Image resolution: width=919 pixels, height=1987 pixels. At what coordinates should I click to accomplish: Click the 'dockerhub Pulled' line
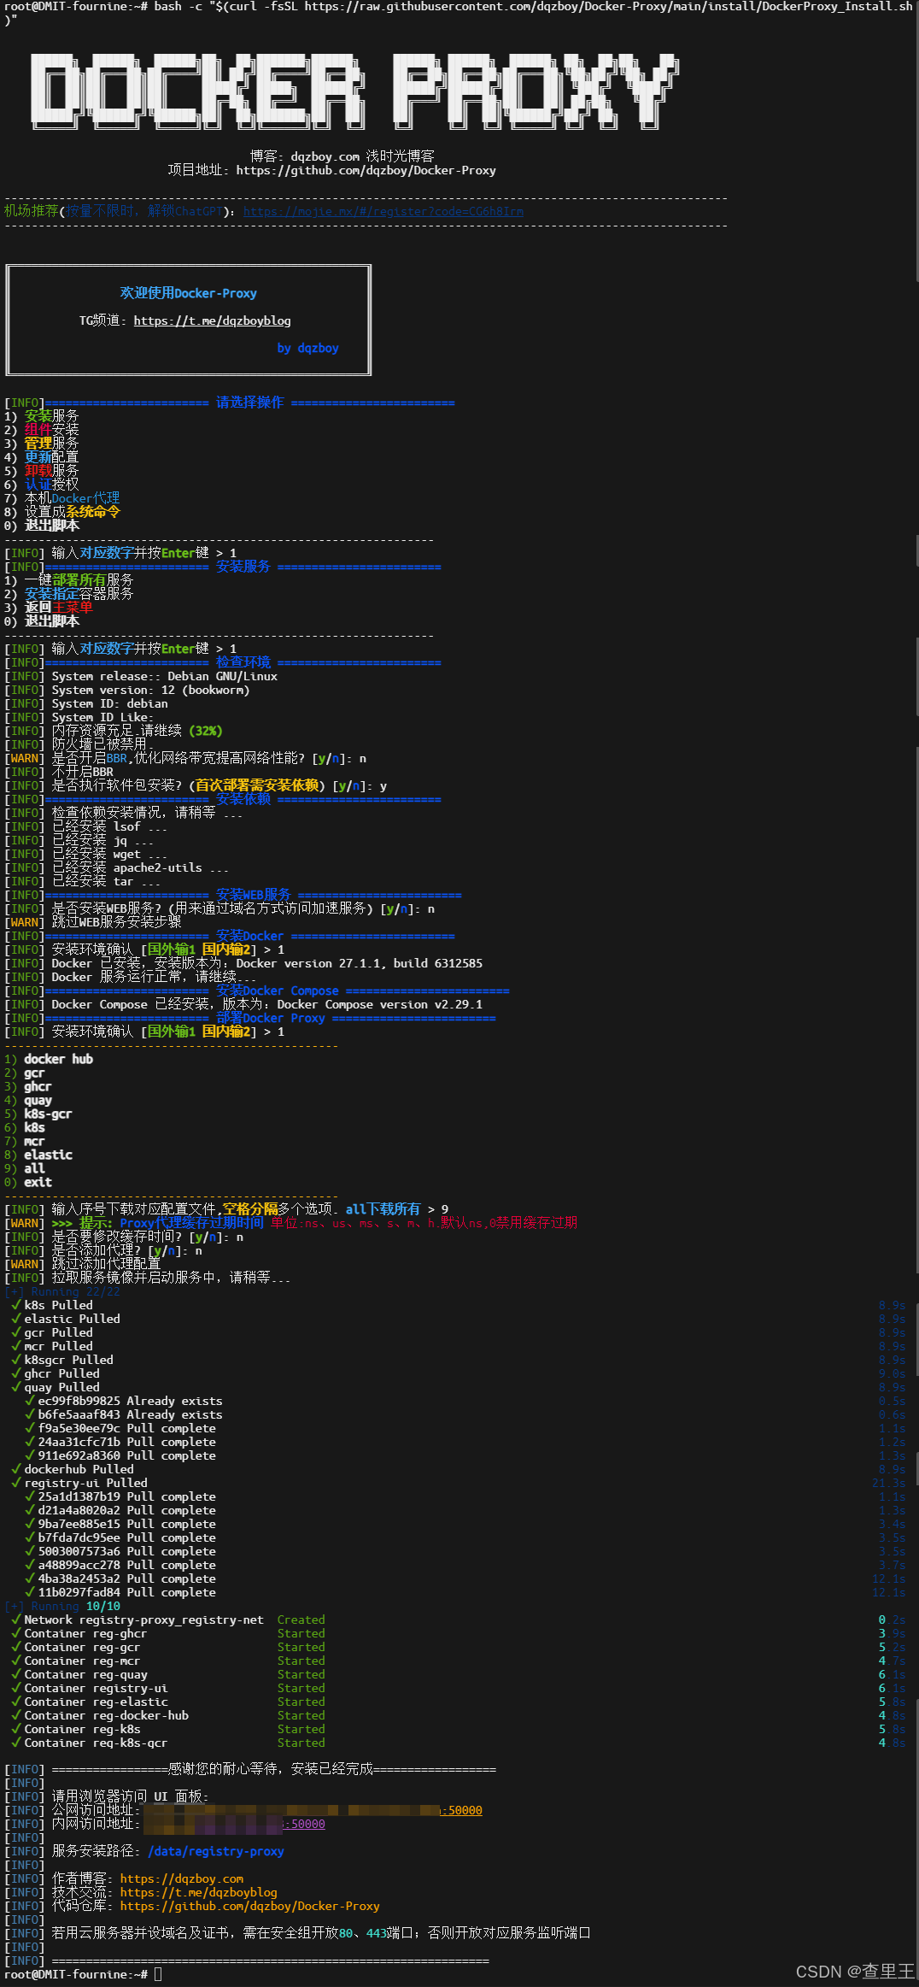tap(72, 1469)
